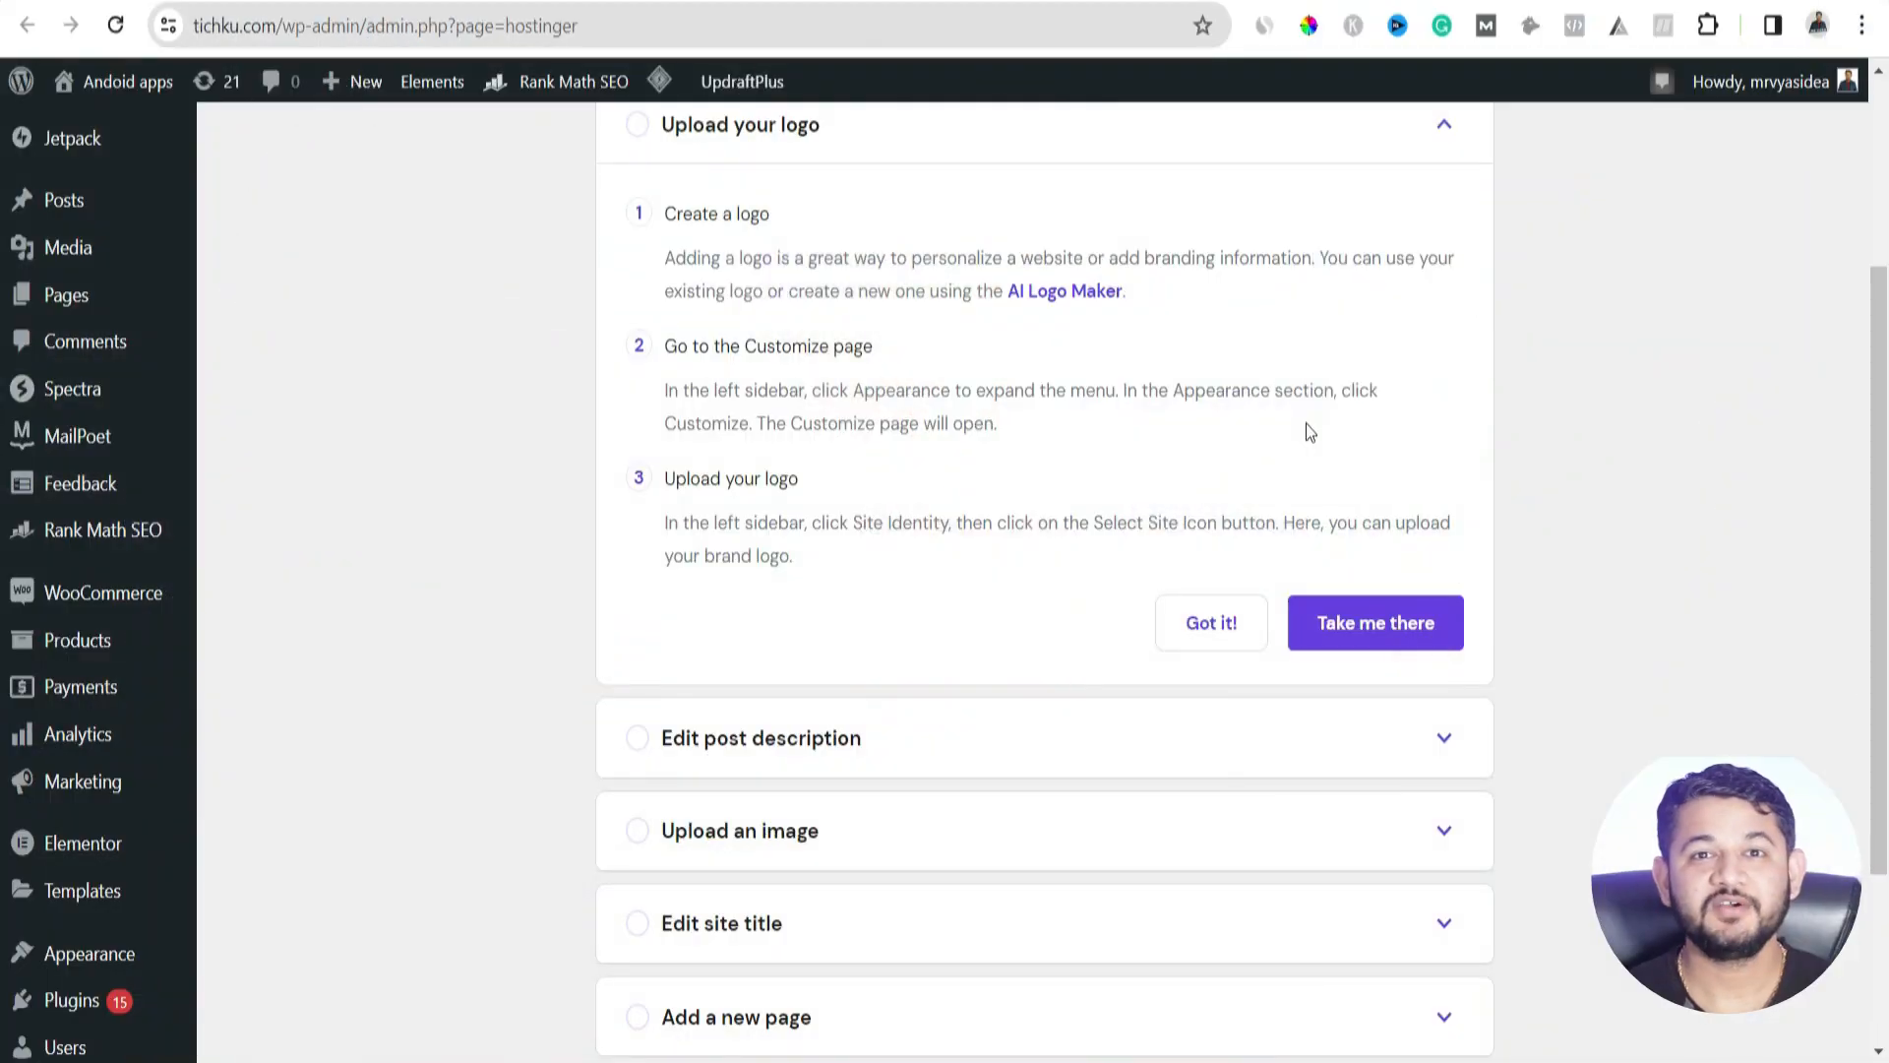The width and height of the screenshot is (1889, 1063).
Task: Click the UpdraftPlus icon in toolbar
Action: pos(660,82)
